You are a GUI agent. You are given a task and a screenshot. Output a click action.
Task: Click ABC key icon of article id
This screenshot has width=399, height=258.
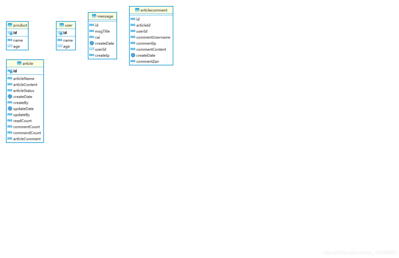pyautogui.click(x=10, y=71)
